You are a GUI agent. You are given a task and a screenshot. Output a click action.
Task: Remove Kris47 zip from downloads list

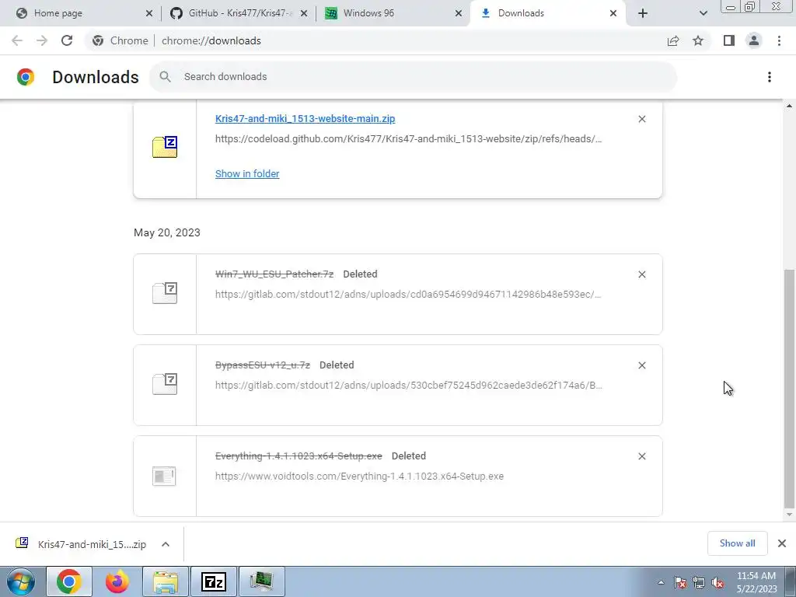click(641, 119)
